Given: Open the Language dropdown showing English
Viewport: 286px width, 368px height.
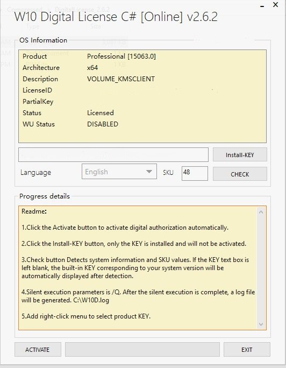Looking at the screenshot, I should (119, 172).
